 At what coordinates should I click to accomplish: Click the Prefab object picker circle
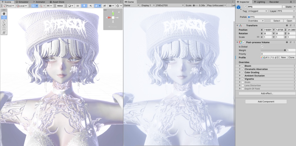pyautogui.click(x=294, y=17)
